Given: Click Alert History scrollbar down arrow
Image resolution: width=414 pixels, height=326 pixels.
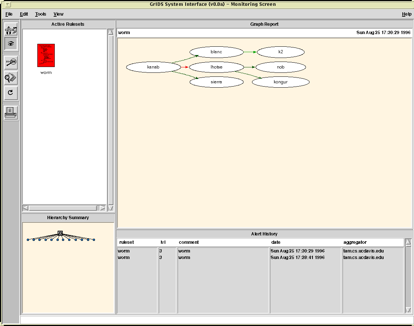Looking at the screenshot, I should 408,310.
